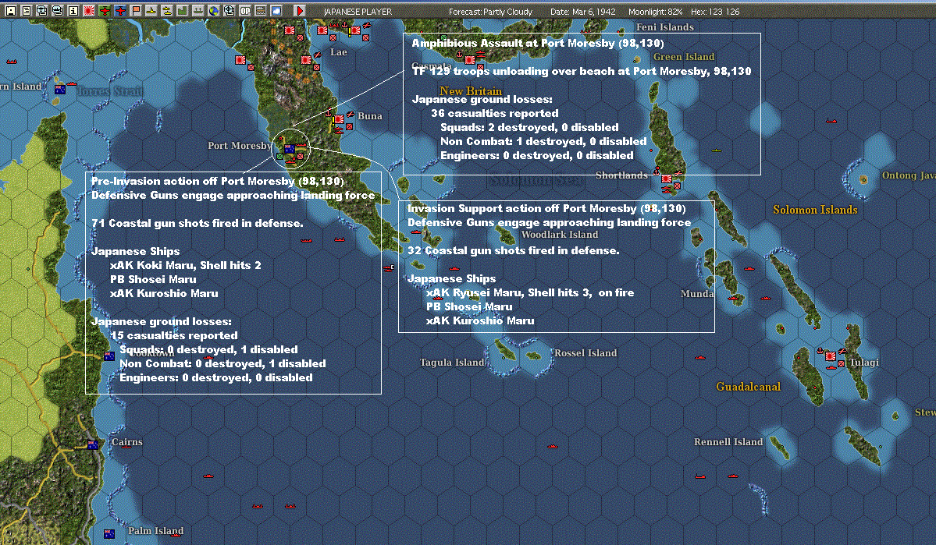
Task: Click the orange flag toolbar icon
Action: 136,11
